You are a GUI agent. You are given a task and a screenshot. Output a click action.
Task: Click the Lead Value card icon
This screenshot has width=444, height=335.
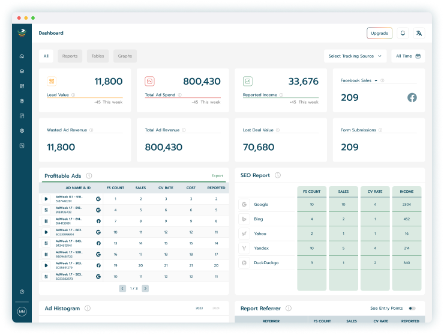pyautogui.click(x=52, y=81)
